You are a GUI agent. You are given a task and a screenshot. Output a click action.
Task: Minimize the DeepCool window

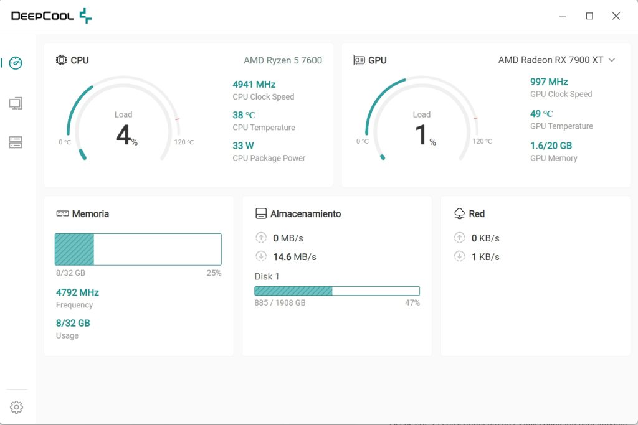[x=563, y=16]
